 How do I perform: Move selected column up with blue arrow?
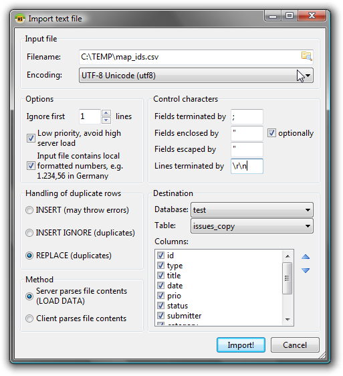306,257
